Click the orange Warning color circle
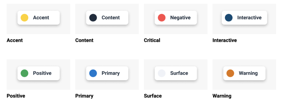Image resolution: width=290 pixels, height=108 pixels. (230, 73)
